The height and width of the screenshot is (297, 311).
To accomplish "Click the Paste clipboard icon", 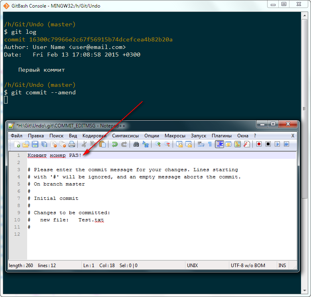I will click(x=102, y=144).
